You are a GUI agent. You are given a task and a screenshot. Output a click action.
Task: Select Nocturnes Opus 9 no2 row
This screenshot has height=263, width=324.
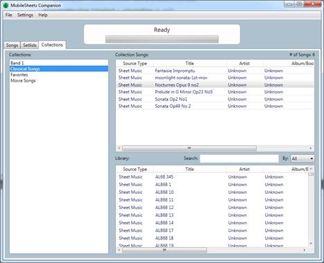coord(215,85)
